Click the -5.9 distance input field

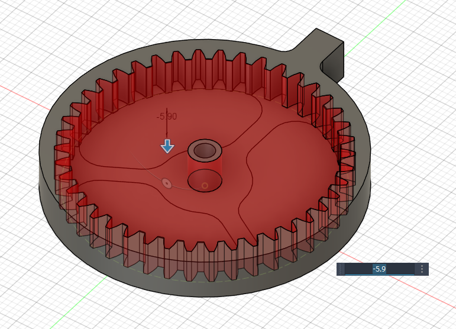tap(379, 269)
